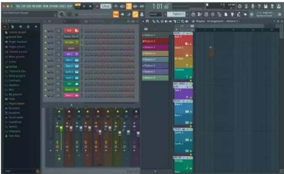
Task: Open the EDIT menu
Action: pos(23,6)
